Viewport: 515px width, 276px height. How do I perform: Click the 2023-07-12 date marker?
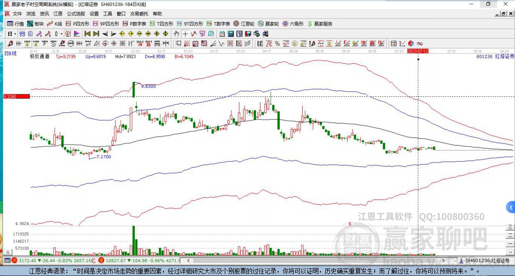coord(418,51)
